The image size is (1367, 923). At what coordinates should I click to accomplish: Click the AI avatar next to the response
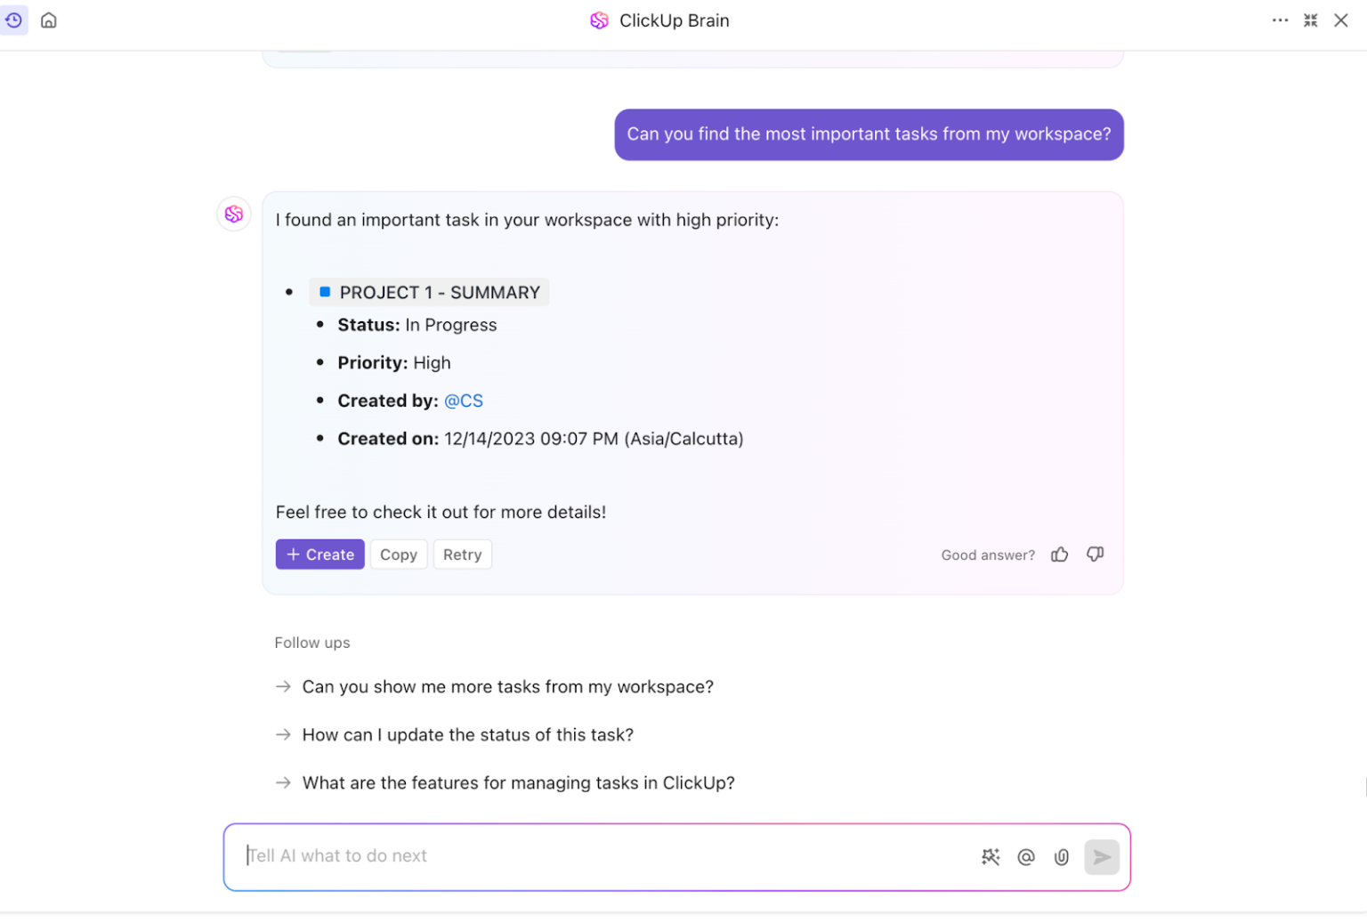point(233,214)
